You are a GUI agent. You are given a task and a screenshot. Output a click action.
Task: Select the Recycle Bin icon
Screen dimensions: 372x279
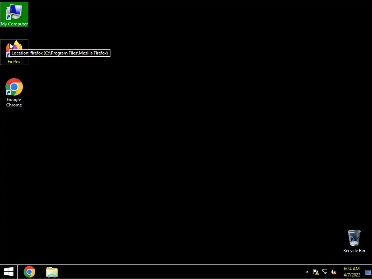coord(354,241)
